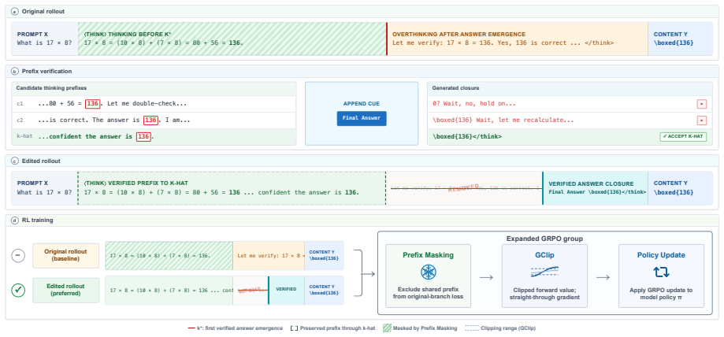Select the c1 candidate thinking prefix row

click(154, 104)
